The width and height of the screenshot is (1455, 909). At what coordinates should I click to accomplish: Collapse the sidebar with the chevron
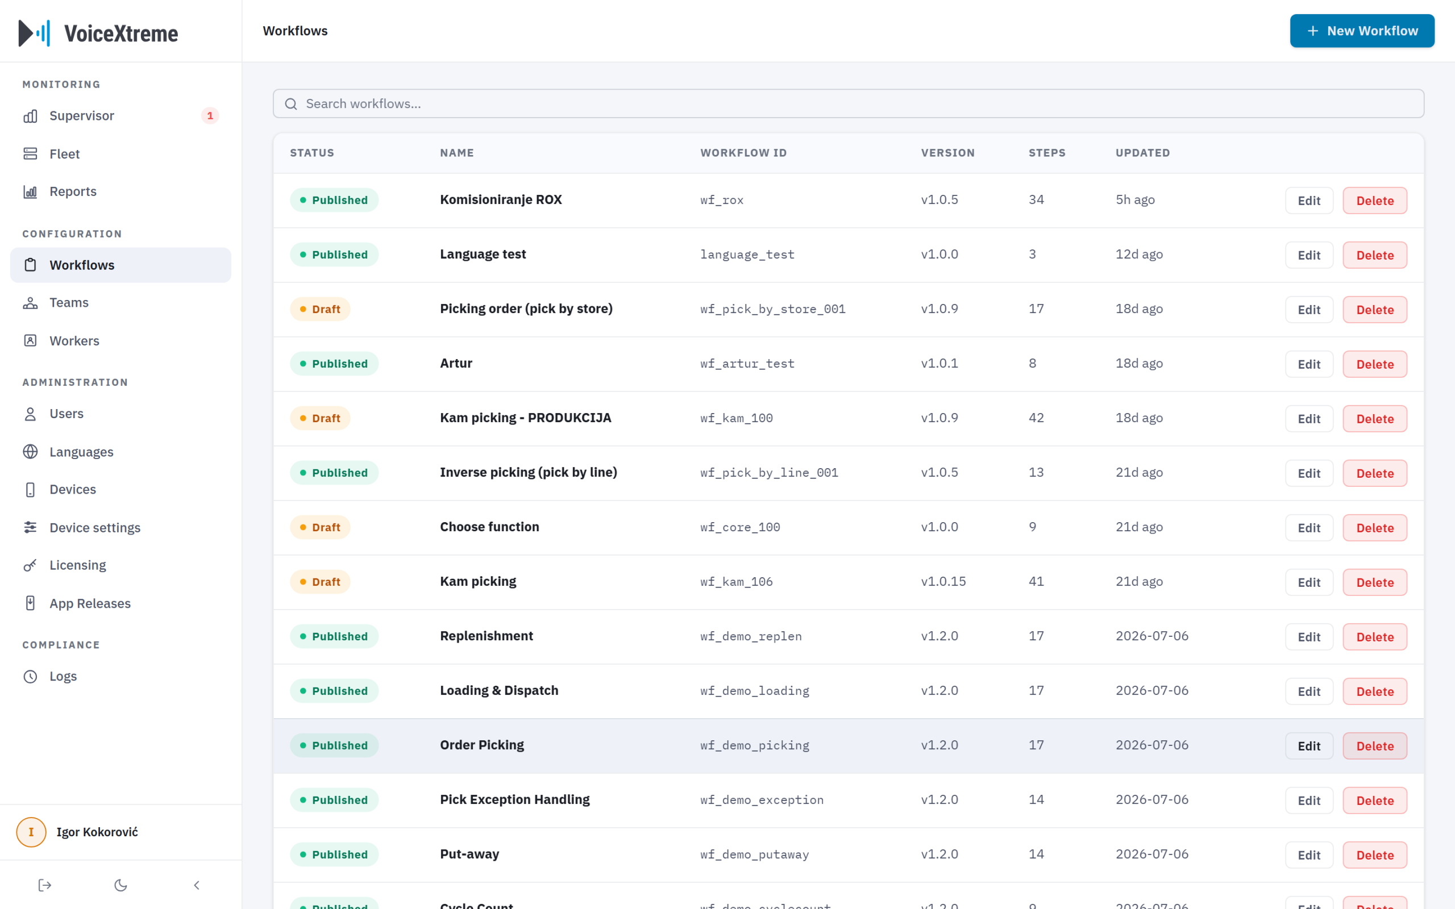[197, 885]
